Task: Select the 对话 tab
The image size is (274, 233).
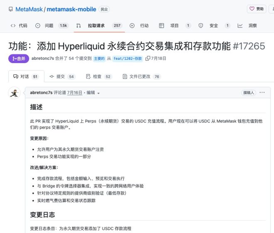Action: 26,76
